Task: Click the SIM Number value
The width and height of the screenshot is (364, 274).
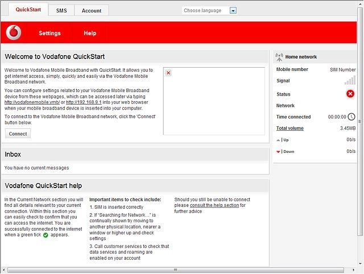Action: 342,69
